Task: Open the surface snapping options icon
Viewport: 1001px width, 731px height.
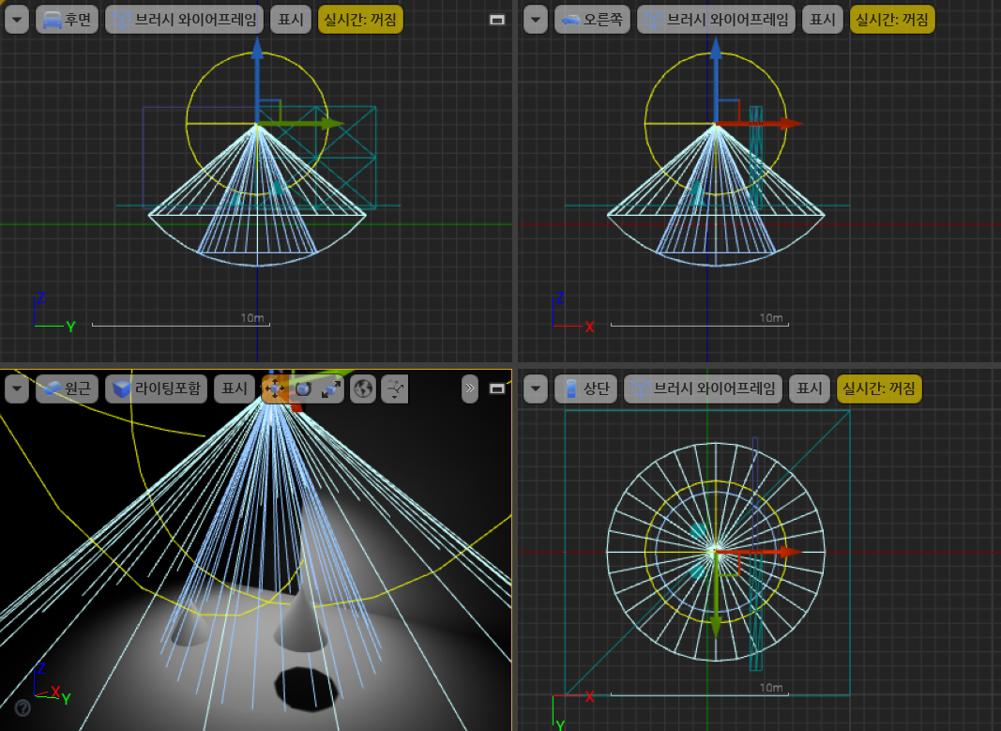Action: point(395,388)
